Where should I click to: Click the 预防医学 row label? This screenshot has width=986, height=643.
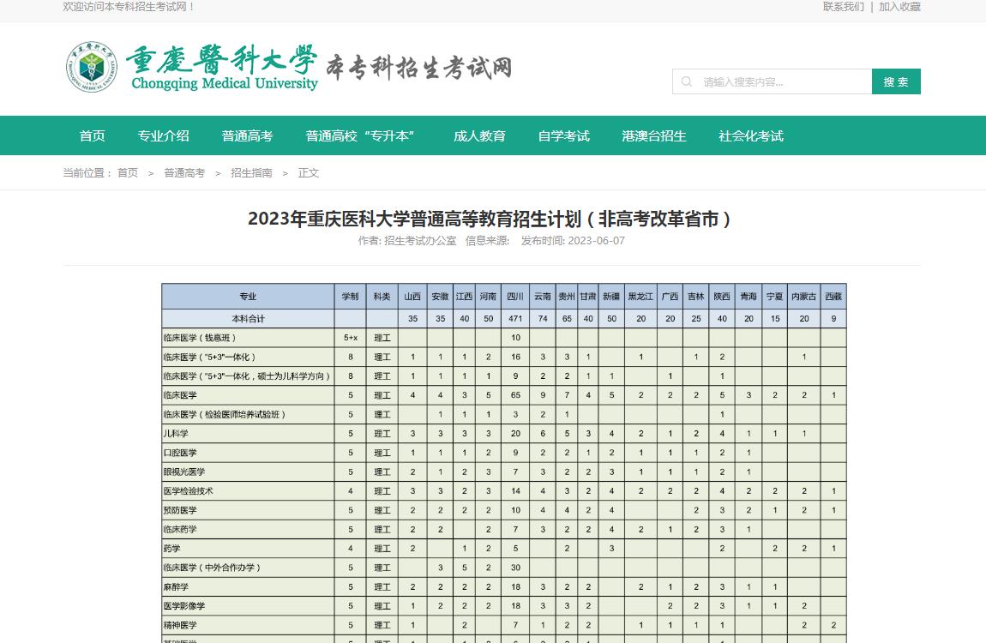248,510
